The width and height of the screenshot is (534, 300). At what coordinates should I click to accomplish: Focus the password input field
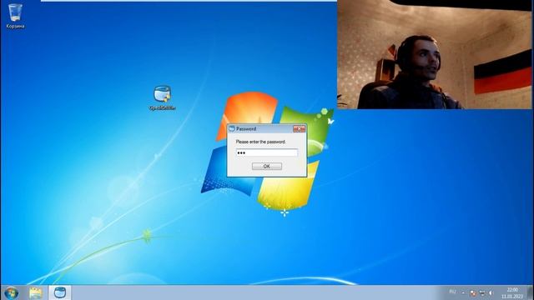pyautogui.click(x=267, y=152)
